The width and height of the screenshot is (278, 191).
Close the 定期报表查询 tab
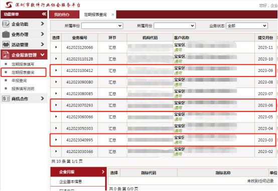click(112, 14)
